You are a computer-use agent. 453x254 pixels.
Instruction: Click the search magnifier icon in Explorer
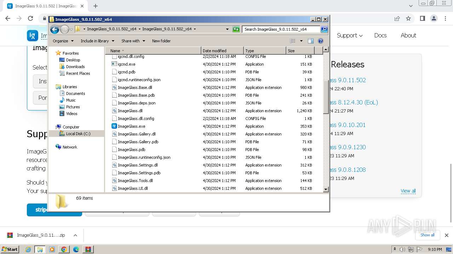(324, 29)
